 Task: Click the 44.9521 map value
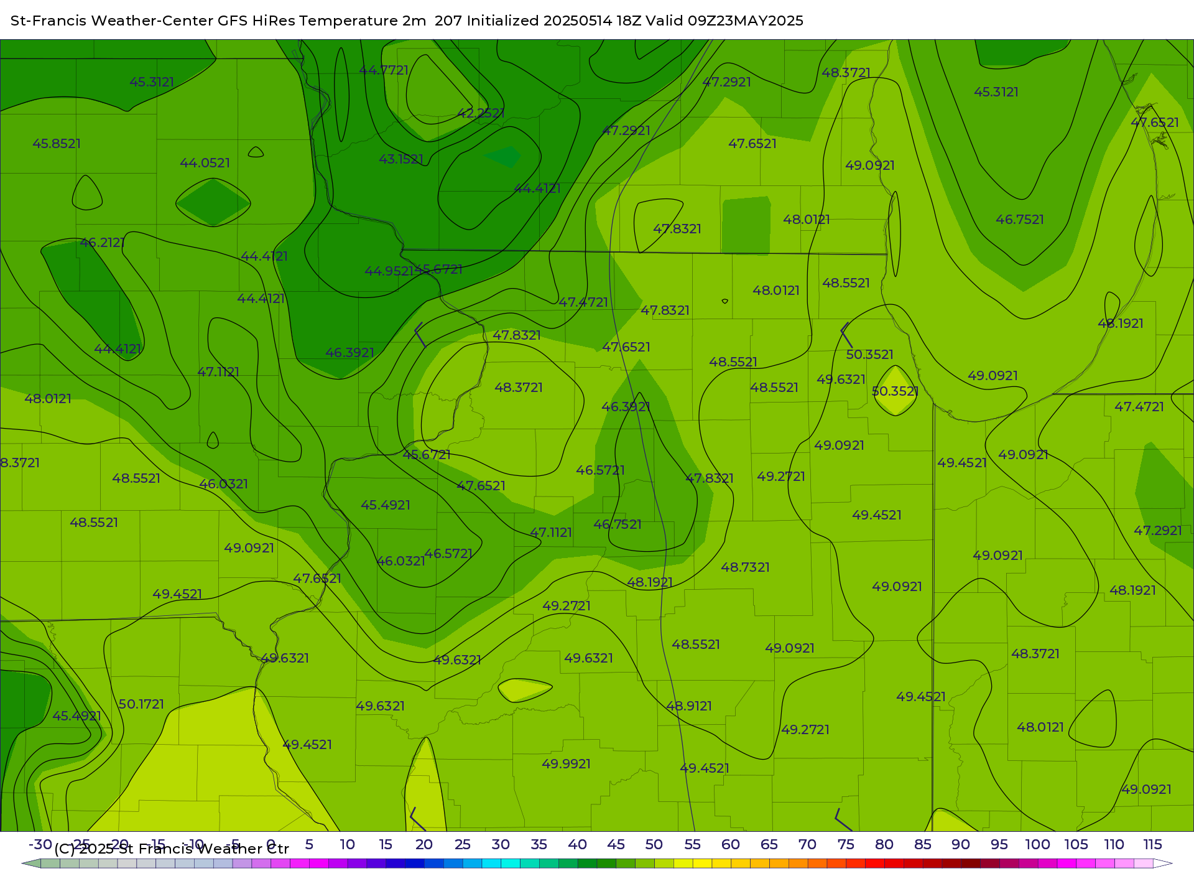tap(389, 271)
